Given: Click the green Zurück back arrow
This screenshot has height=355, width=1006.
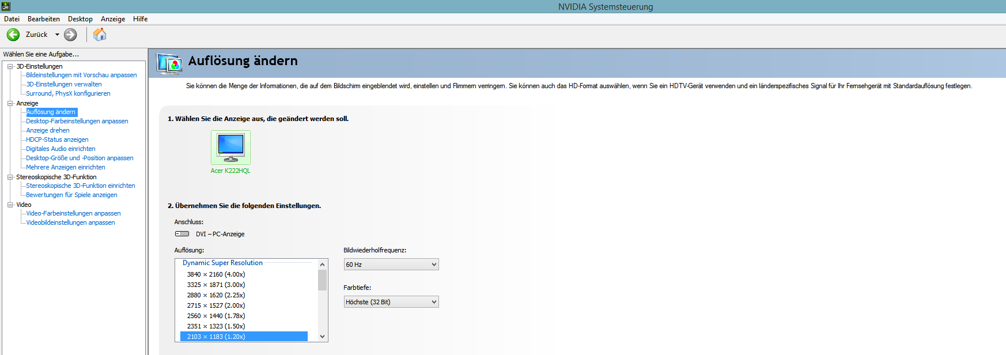Looking at the screenshot, I should 13,35.
